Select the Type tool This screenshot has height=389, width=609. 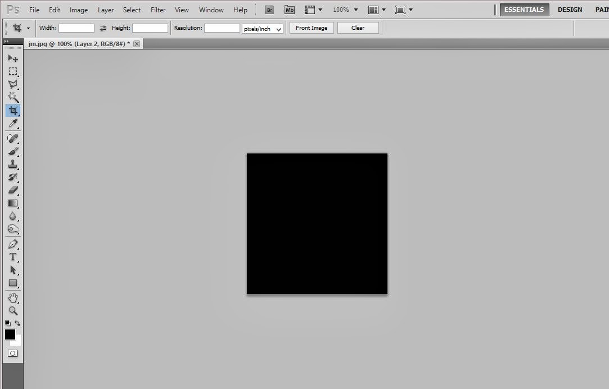13,257
